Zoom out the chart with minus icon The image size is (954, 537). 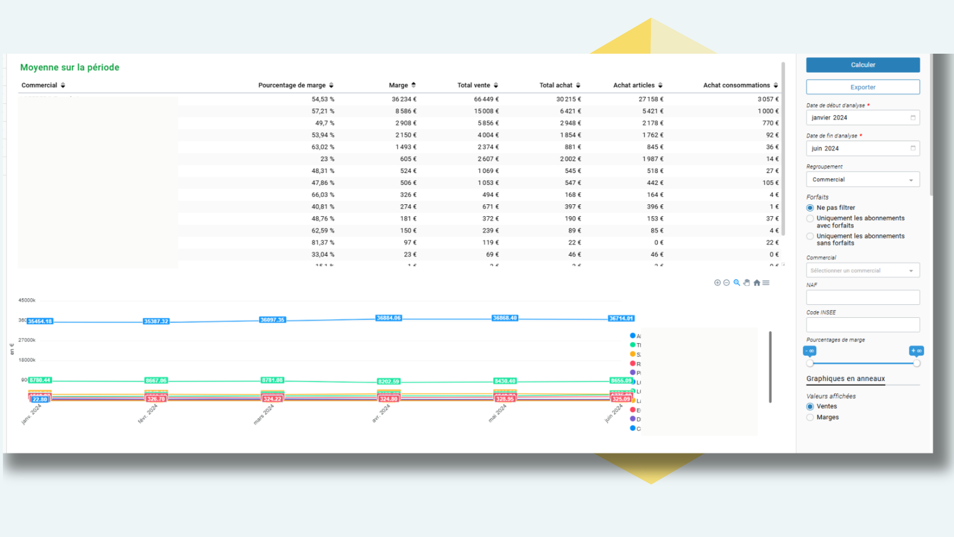coord(726,282)
